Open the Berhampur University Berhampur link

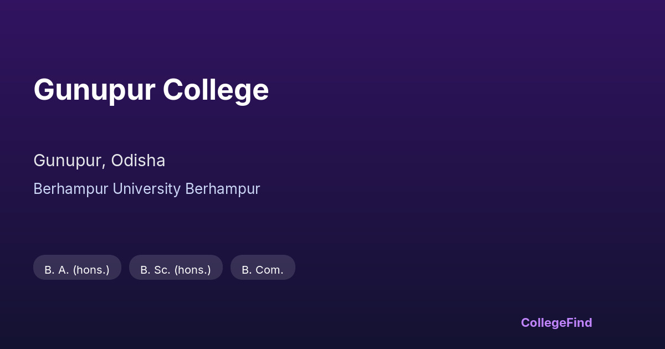[x=146, y=189]
